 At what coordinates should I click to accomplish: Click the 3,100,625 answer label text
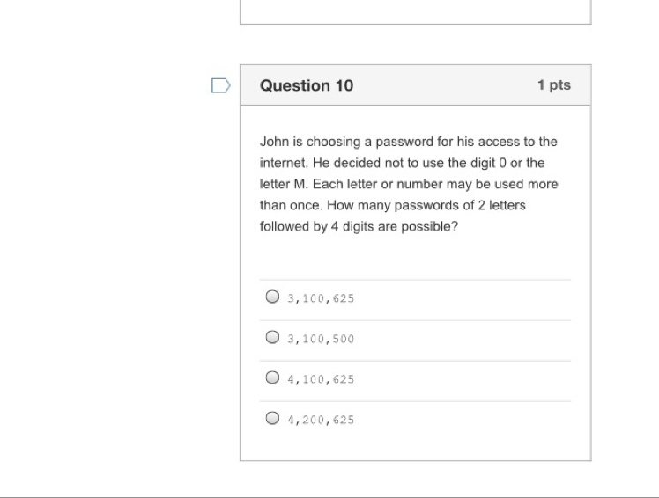coord(321,298)
